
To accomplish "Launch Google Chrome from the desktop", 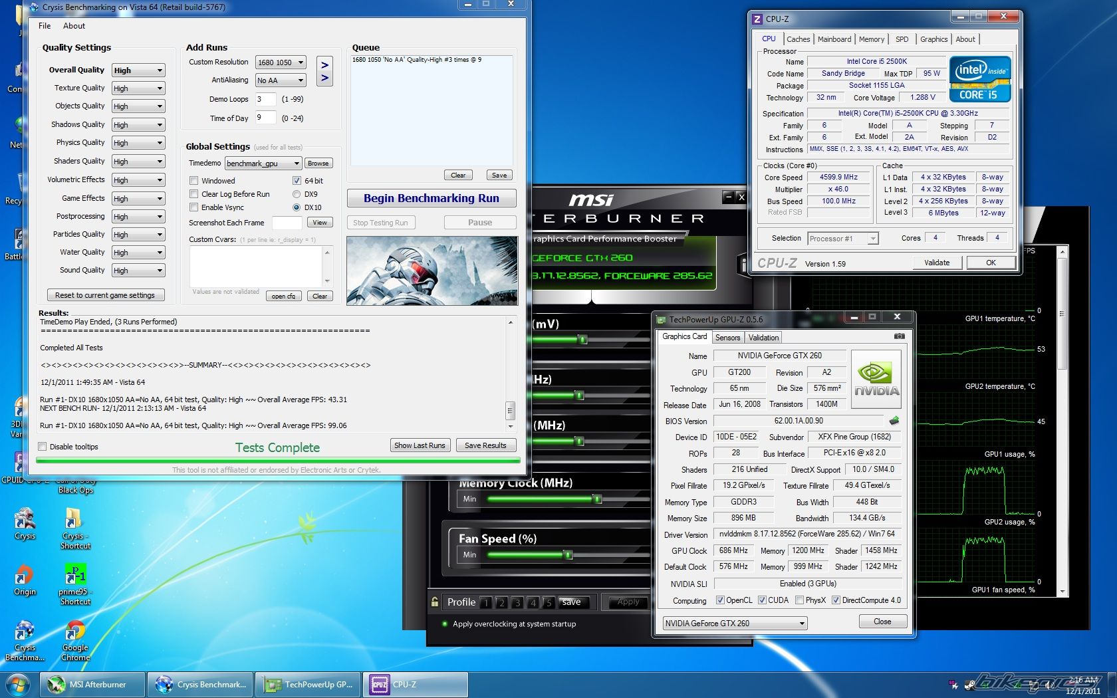I will pyautogui.click(x=74, y=640).
